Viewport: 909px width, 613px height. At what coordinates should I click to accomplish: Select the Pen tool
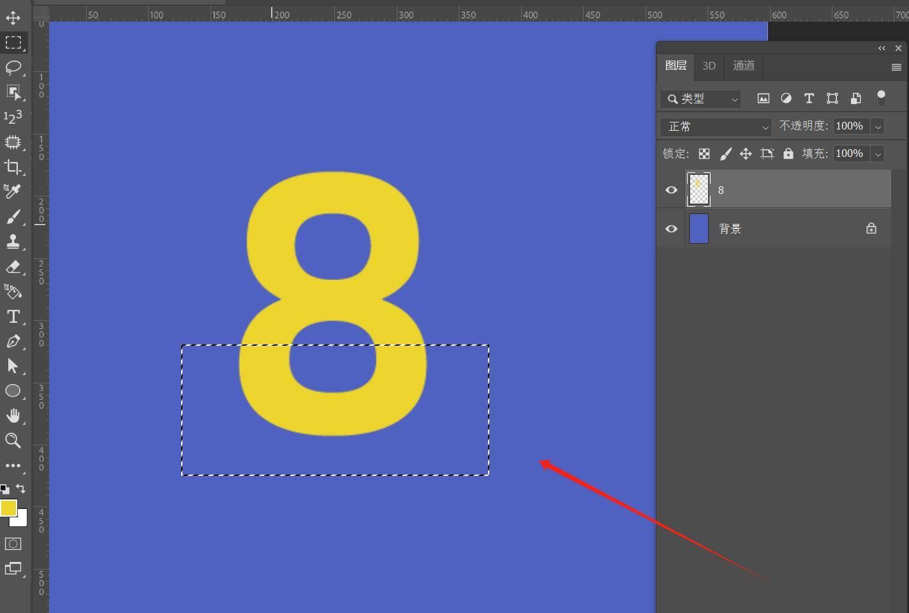click(13, 341)
